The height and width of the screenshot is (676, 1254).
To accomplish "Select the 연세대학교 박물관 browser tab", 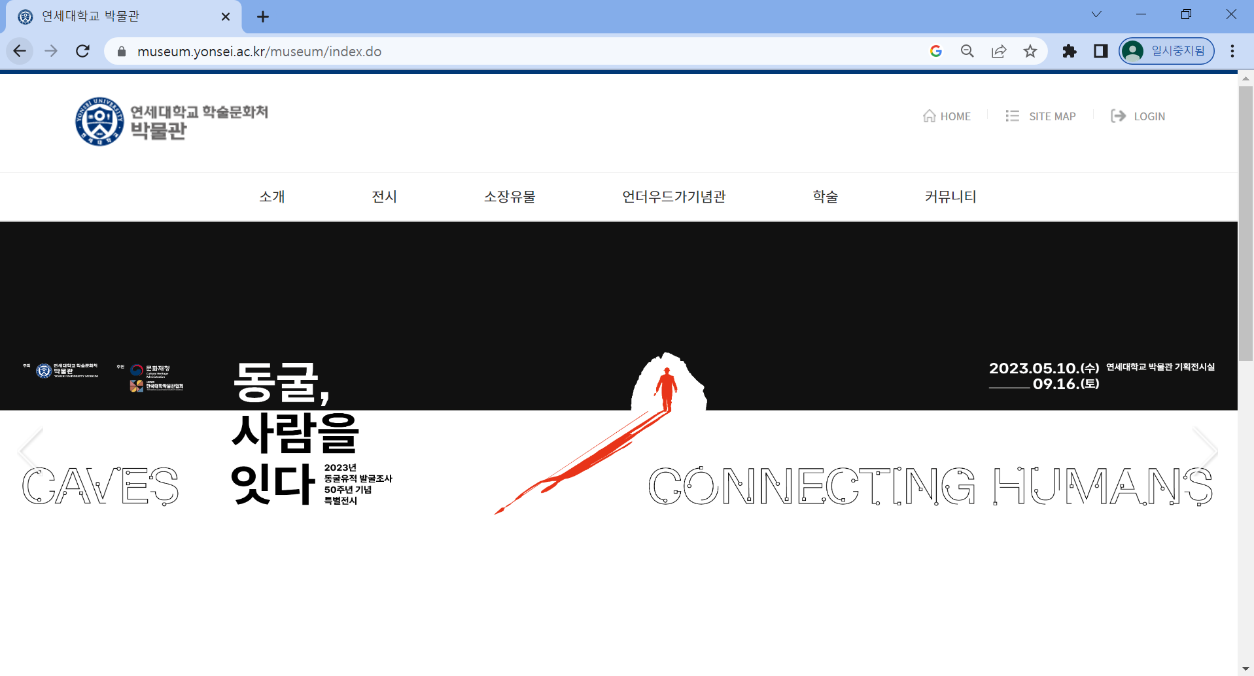I will (x=124, y=17).
